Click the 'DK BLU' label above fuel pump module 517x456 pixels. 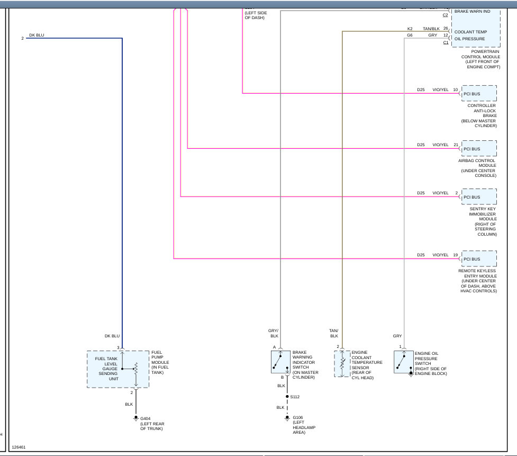112,336
